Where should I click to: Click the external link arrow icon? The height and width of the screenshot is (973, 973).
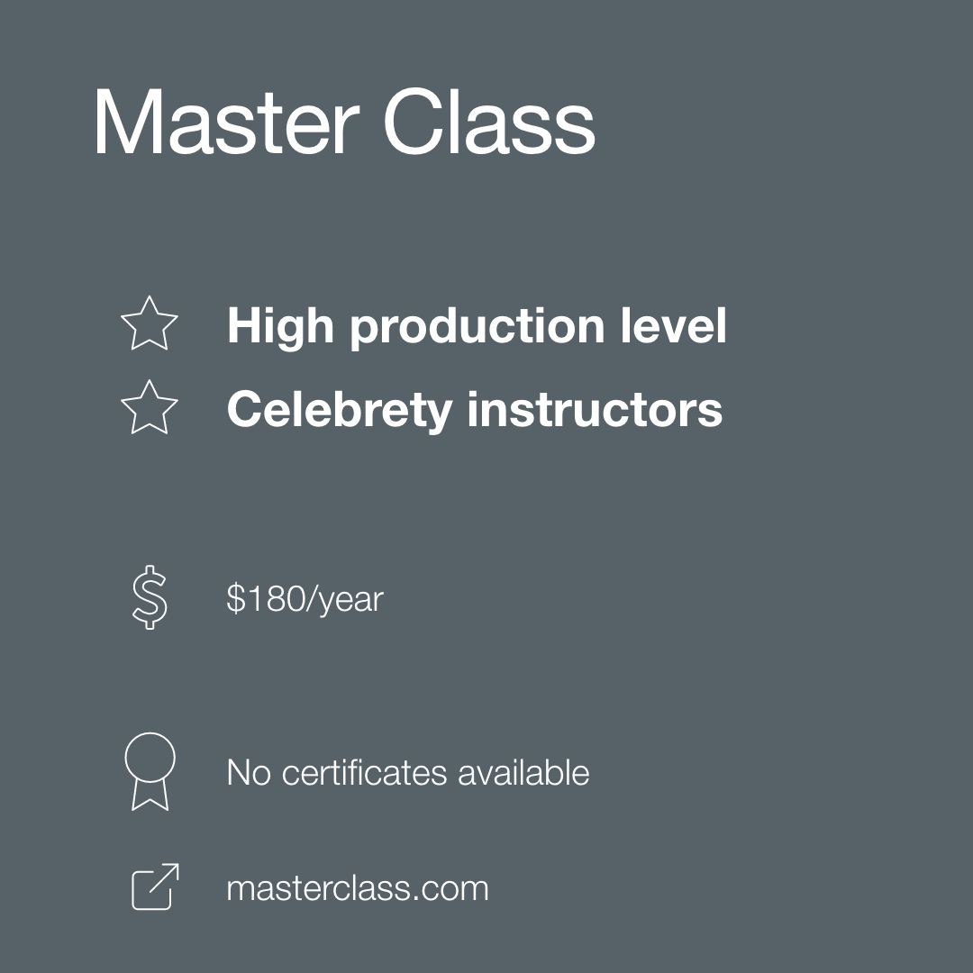(x=155, y=887)
